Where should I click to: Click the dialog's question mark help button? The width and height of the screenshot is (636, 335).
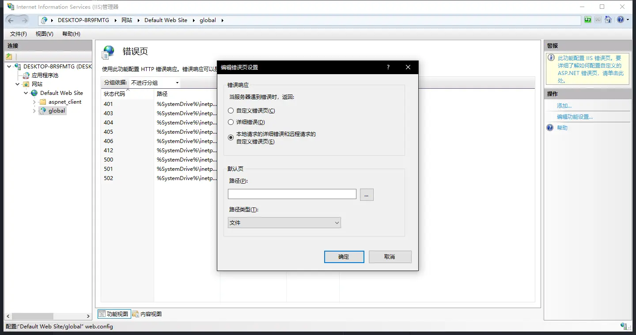click(388, 67)
